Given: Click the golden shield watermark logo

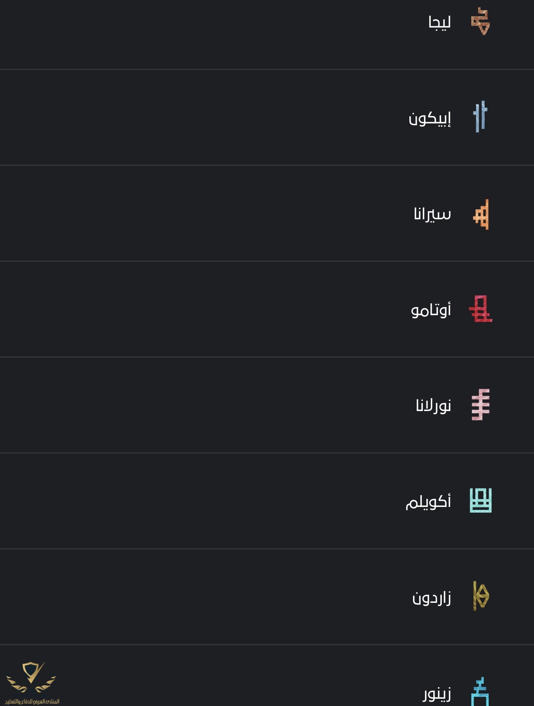Looking at the screenshot, I should point(32,677).
